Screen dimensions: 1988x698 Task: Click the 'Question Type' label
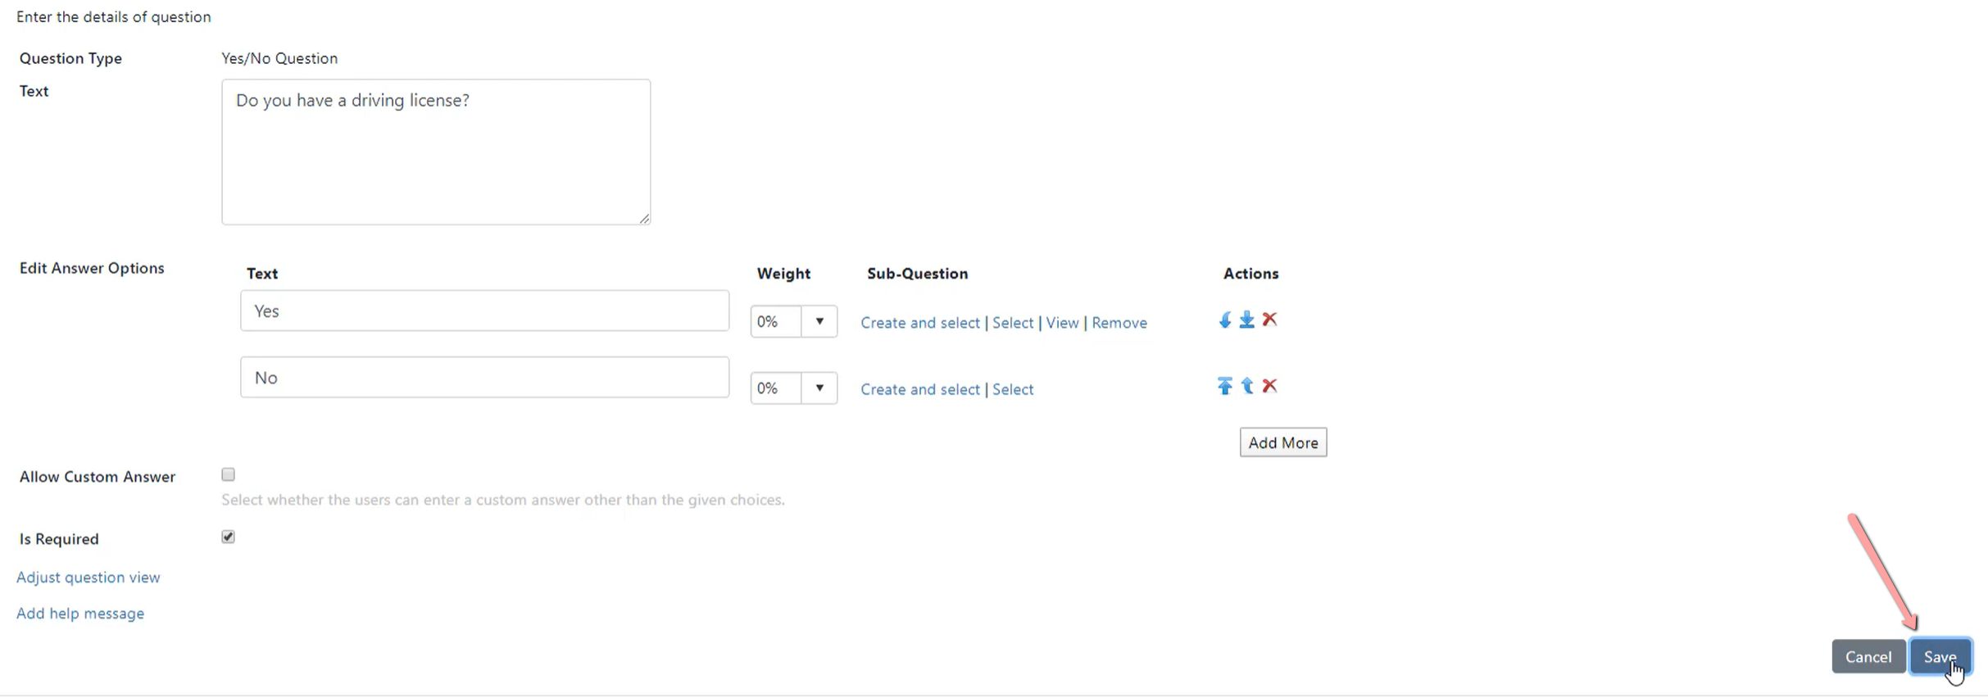point(70,58)
